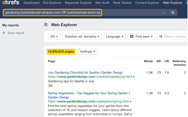Image resolution: width=188 pixels, height=117 pixels.
Task: Open the Settings dropdown
Action: pos(87,52)
